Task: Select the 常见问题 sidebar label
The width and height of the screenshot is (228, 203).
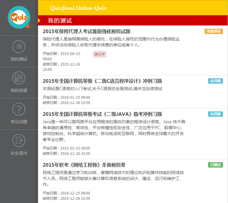Action: click(19, 122)
